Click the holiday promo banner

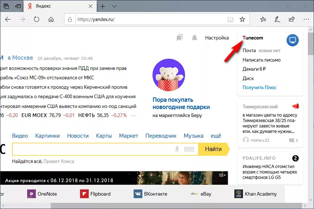114,178
